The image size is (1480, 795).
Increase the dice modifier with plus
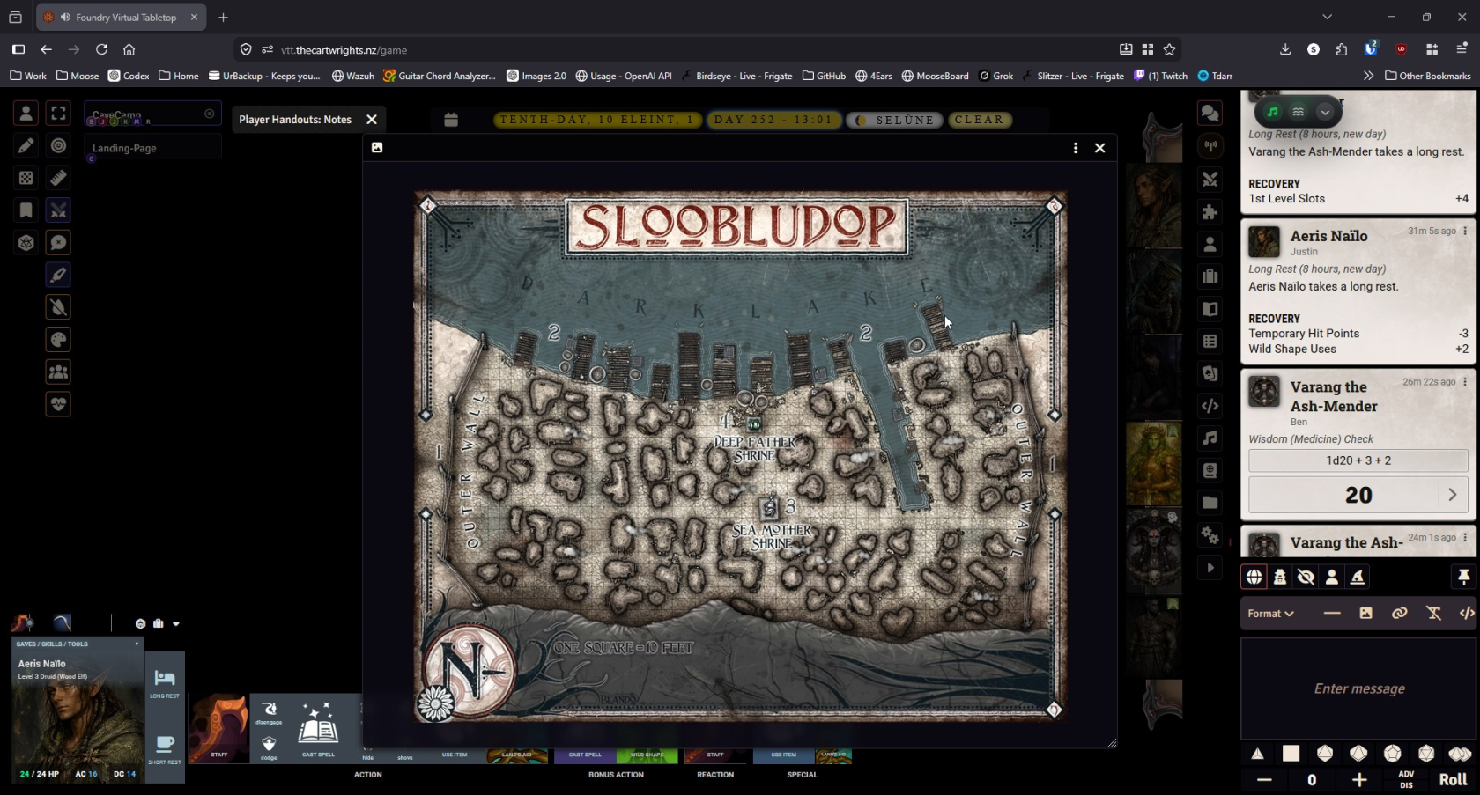pyautogui.click(x=1359, y=780)
